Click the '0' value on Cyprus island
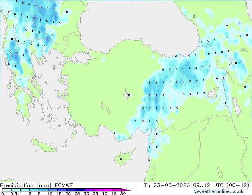The height and width of the screenshot is (195, 252). [121, 159]
